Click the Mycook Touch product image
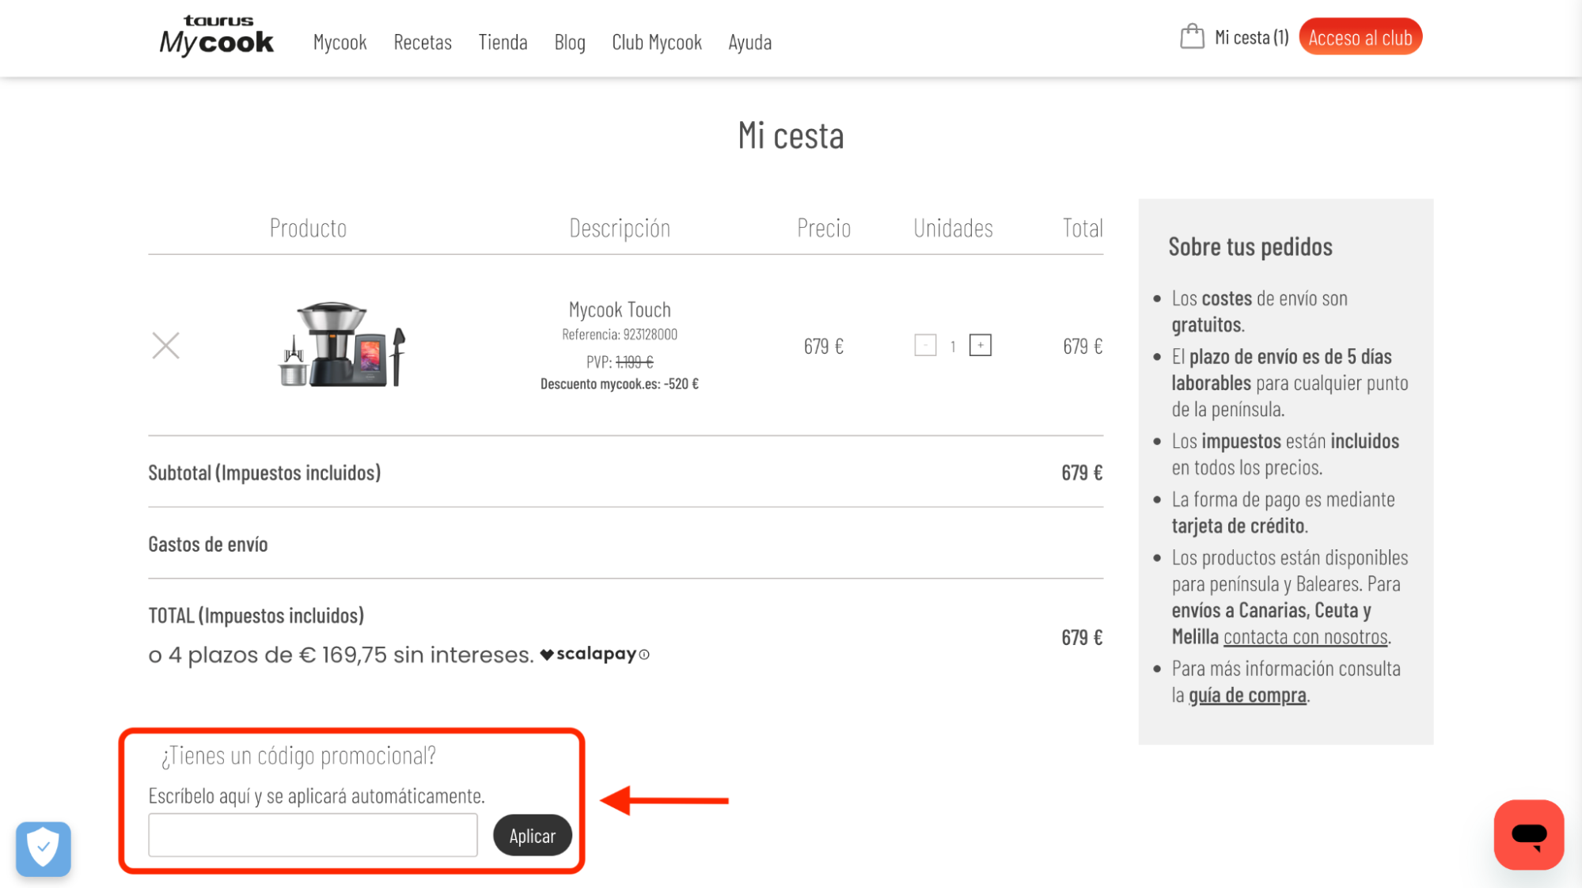The height and width of the screenshot is (888, 1582). (343, 344)
